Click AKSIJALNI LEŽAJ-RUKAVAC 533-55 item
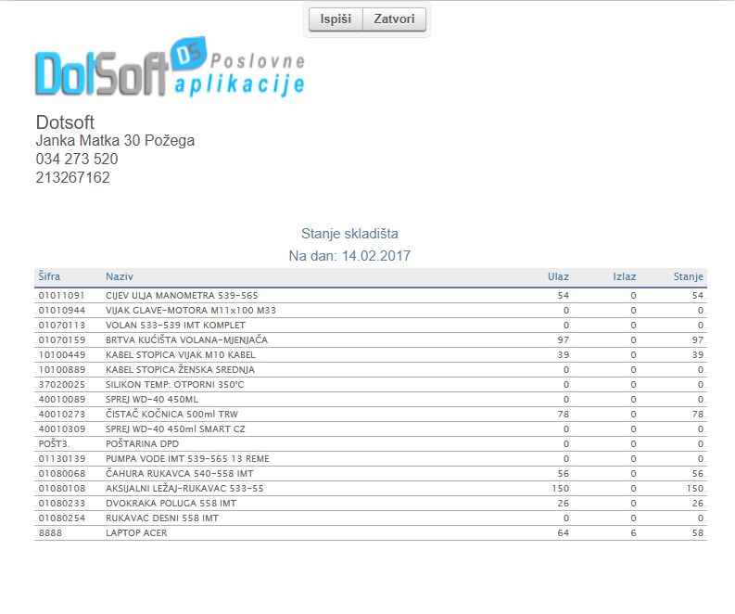735x614 pixels. coord(184,488)
